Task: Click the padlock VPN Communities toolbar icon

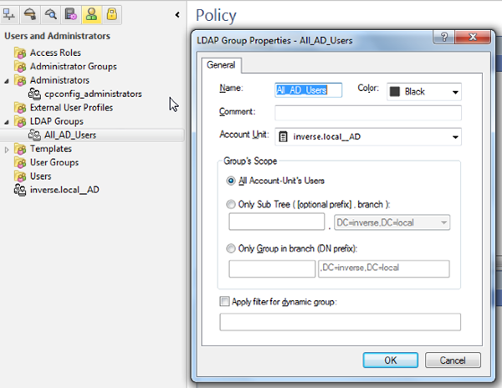Action: click(111, 14)
